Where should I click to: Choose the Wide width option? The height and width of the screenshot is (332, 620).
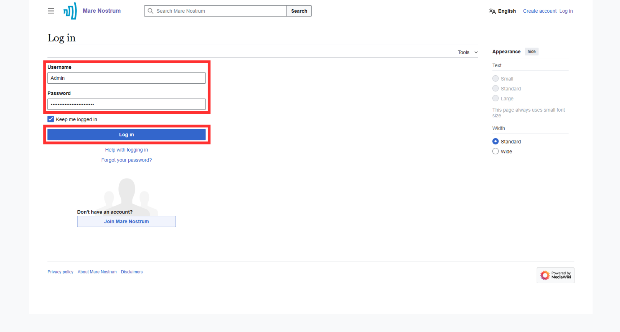point(495,151)
